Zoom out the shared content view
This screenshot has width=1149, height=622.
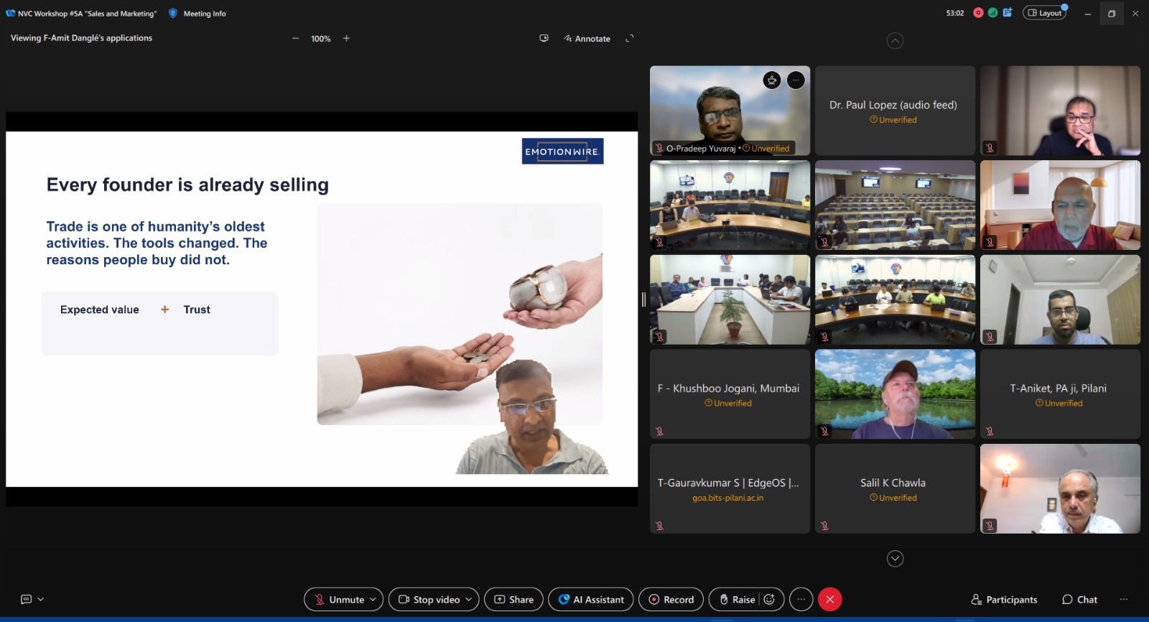pyautogui.click(x=295, y=39)
